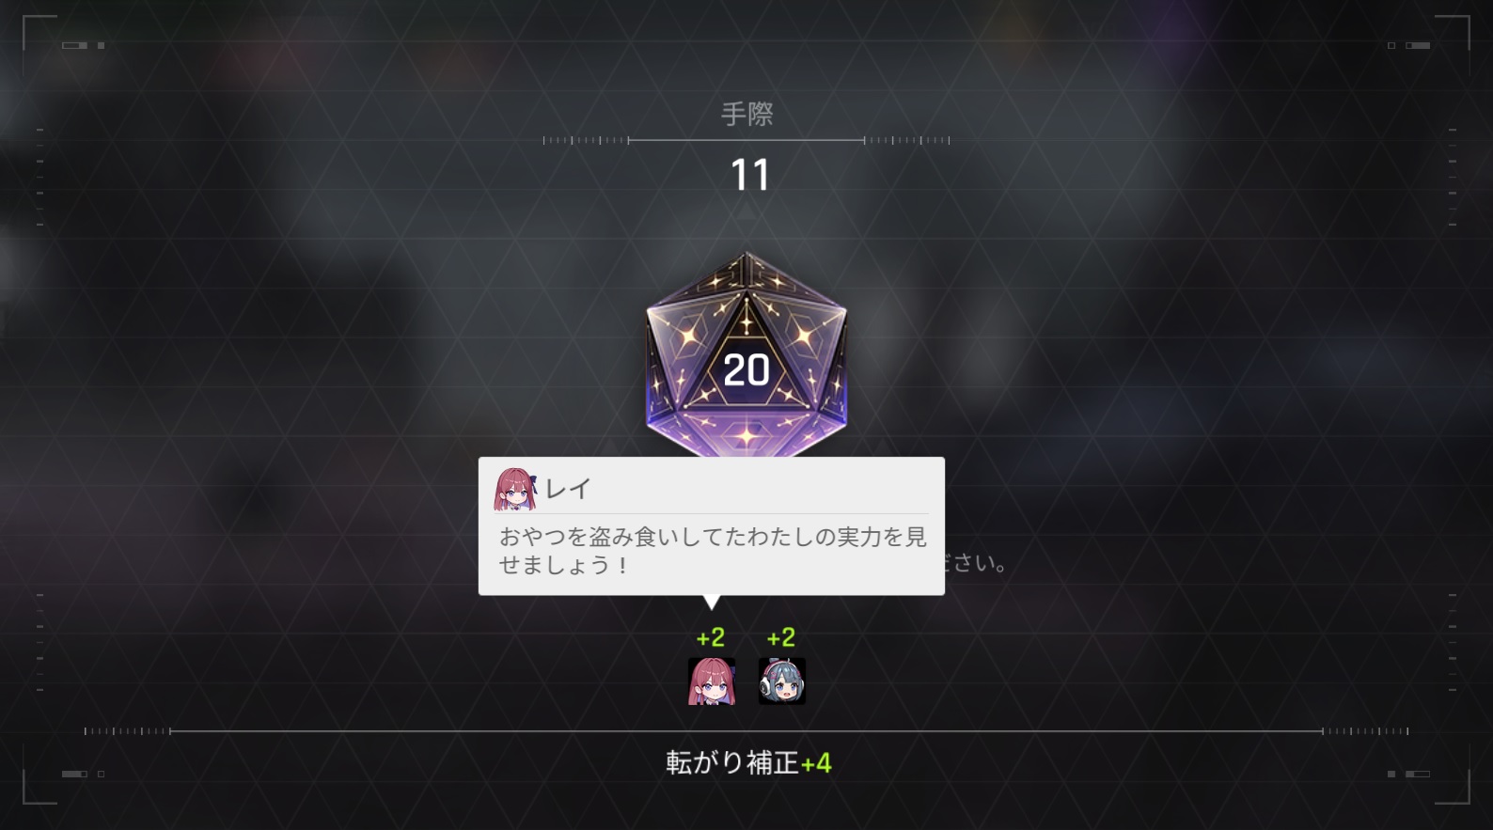1493x830 pixels.
Task: Click the top-left corner HUD bracket marker
Action: click(x=39, y=31)
